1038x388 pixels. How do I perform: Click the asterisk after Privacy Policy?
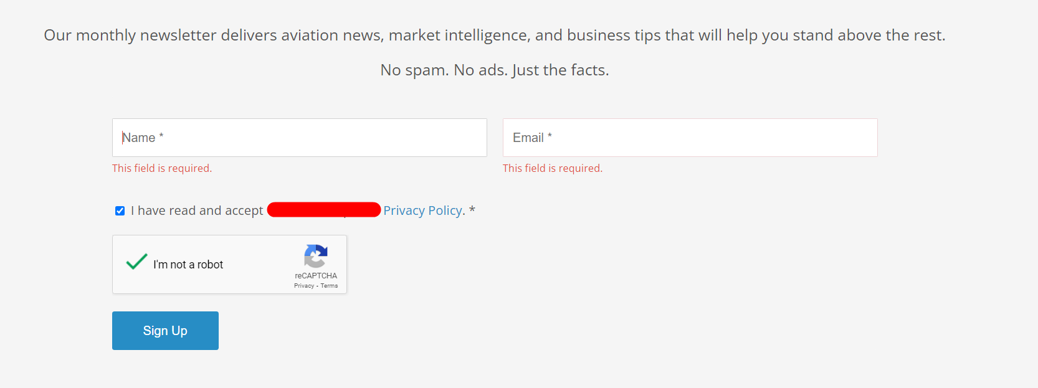(x=472, y=210)
